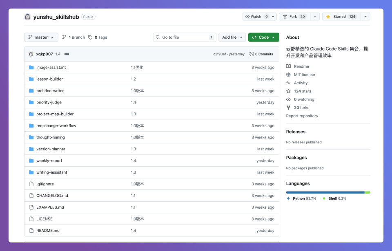Open the master branch dropdown

coord(41,37)
